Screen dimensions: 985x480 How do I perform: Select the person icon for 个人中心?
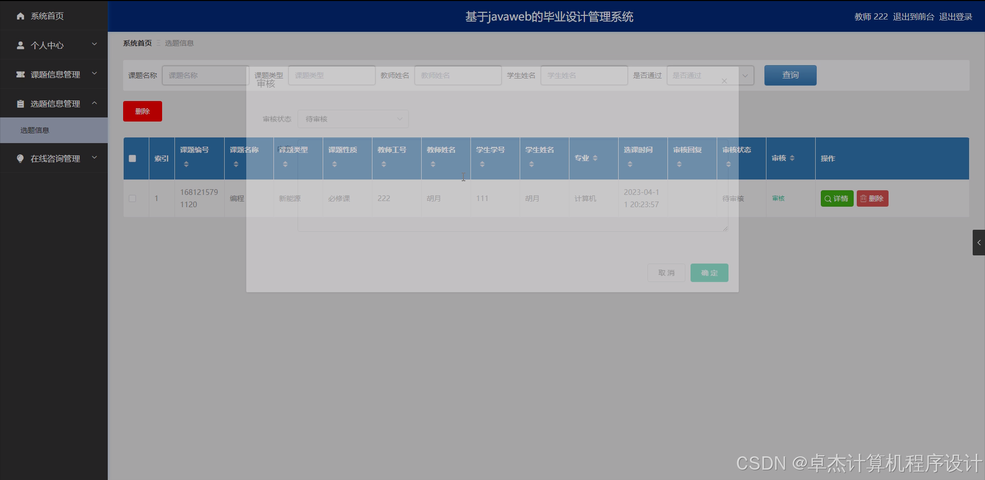click(21, 45)
